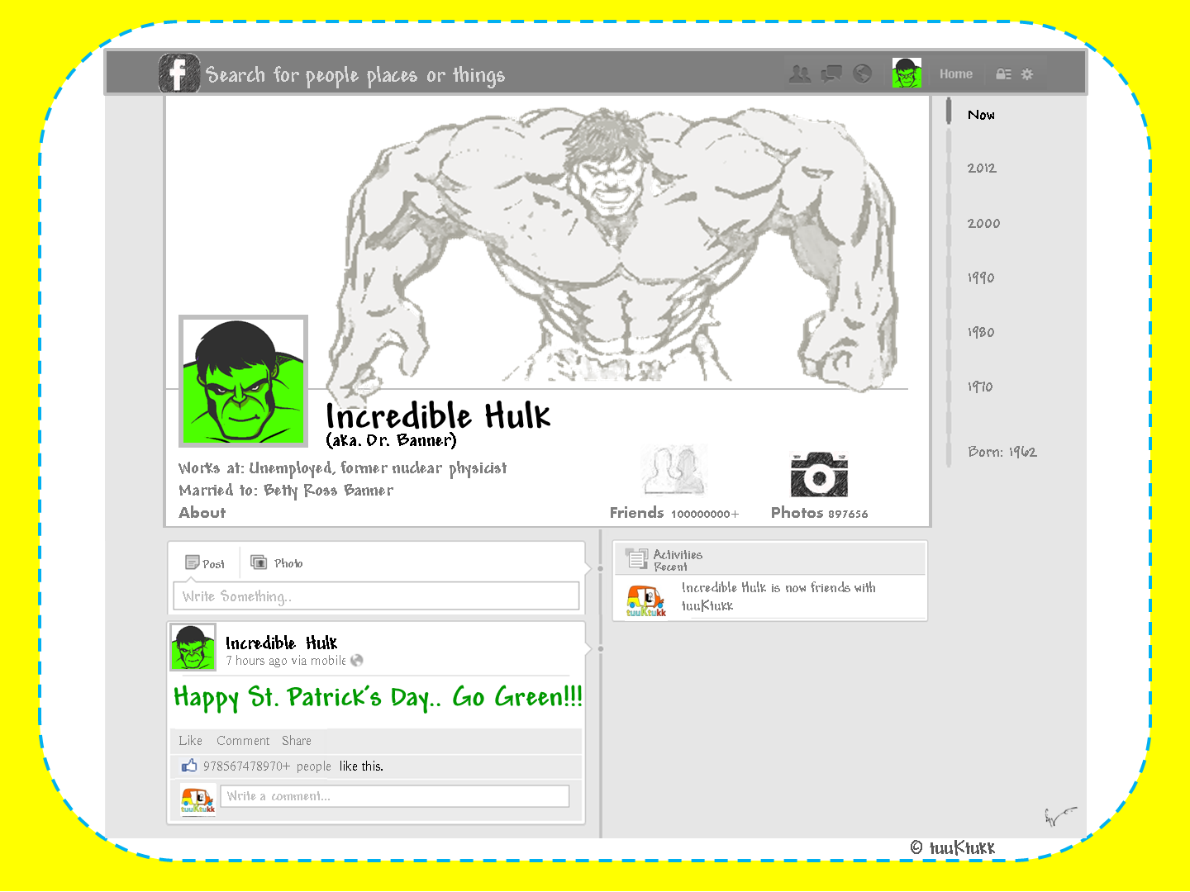Click the 7 hours ago via mobile timestamp
Screen dimensions: 1190x892
pos(286,661)
